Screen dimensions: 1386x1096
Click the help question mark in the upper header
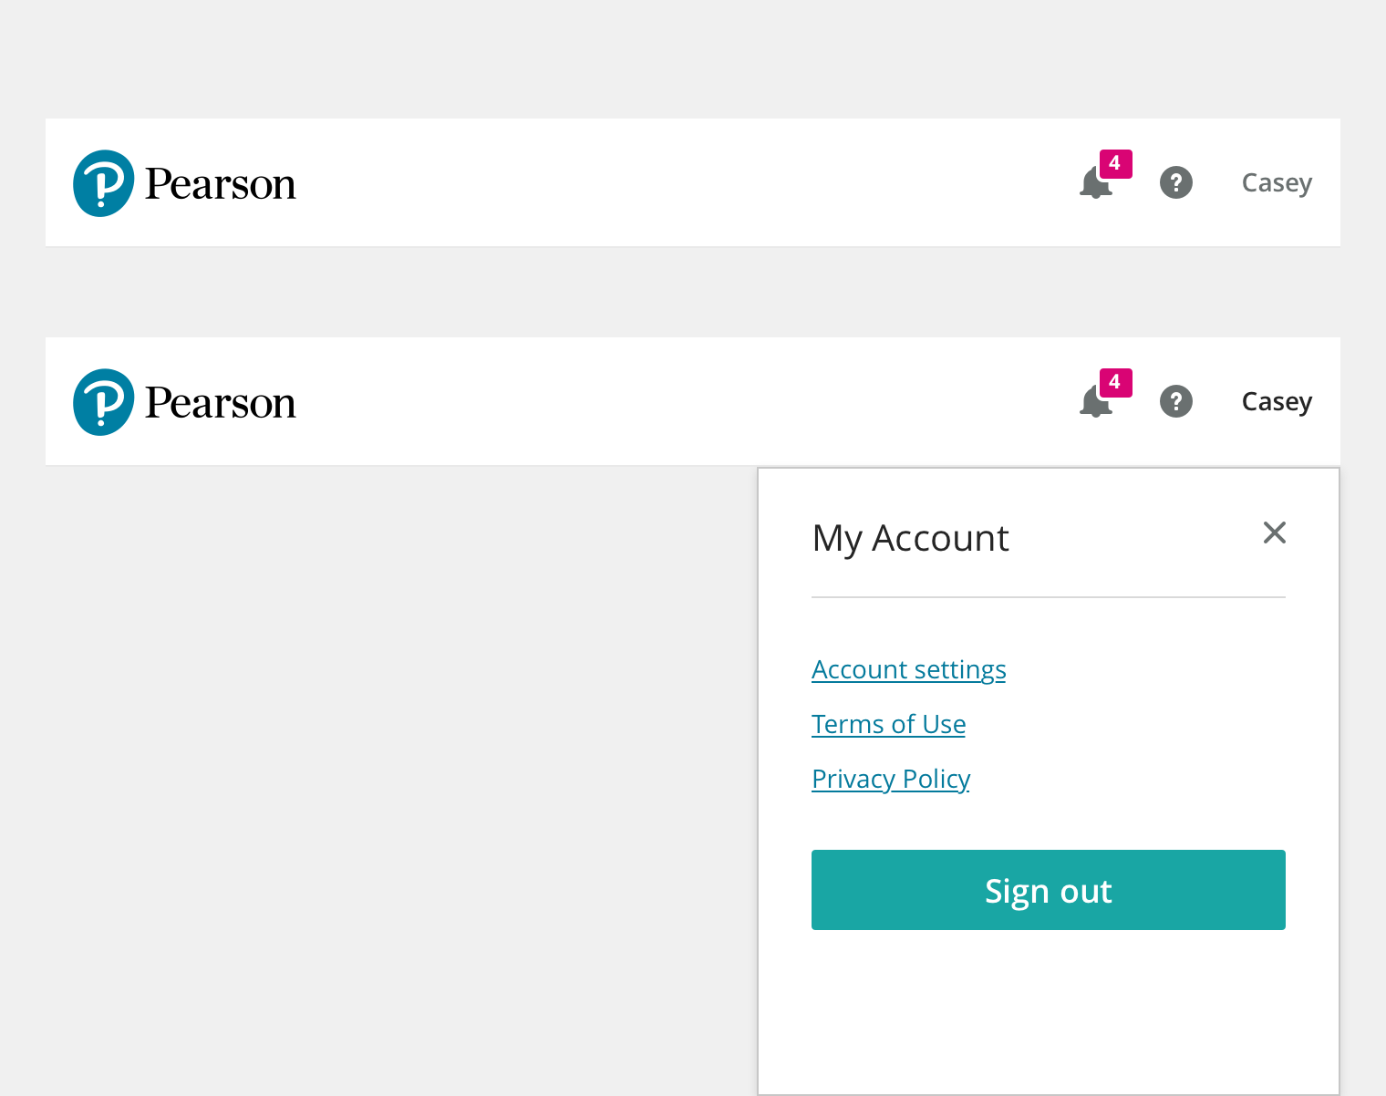coord(1176,182)
